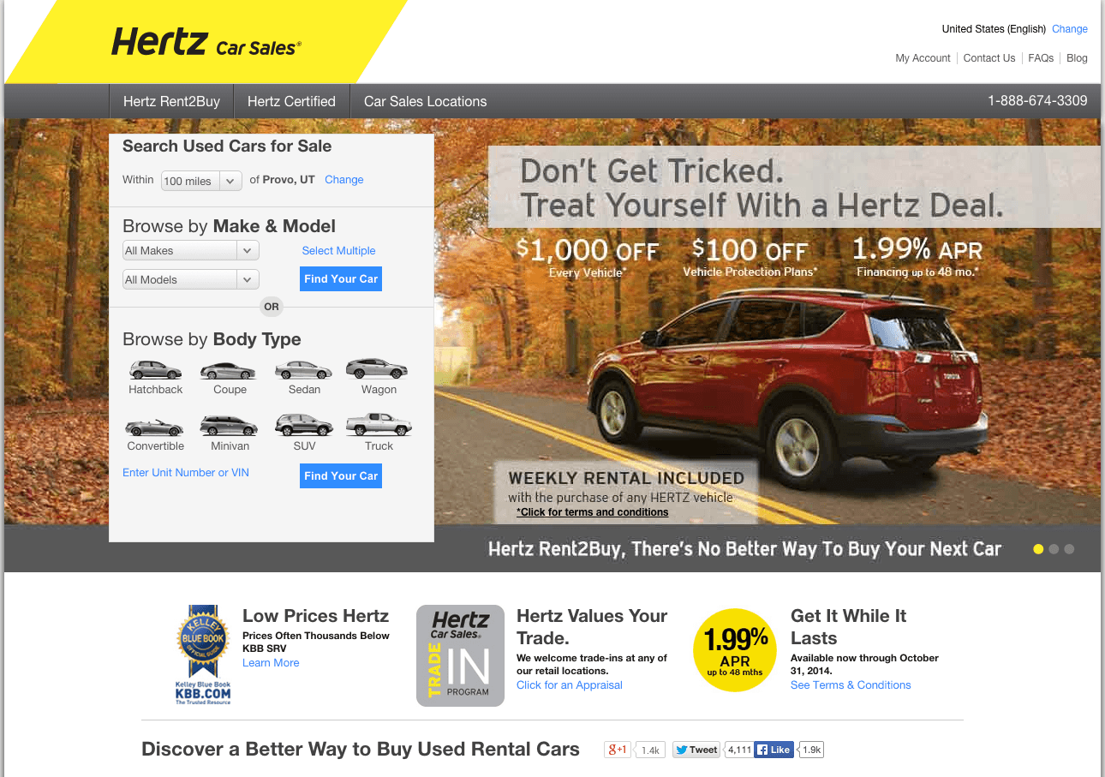Open the Hertz Rent2Buy menu tab
Image resolution: width=1105 pixels, height=777 pixels.
171,101
